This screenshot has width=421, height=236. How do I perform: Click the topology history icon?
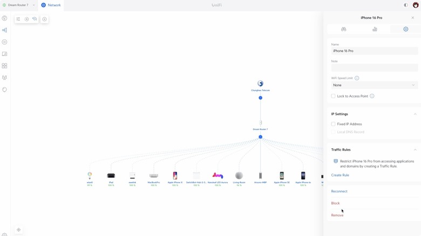tap(35, 19)
